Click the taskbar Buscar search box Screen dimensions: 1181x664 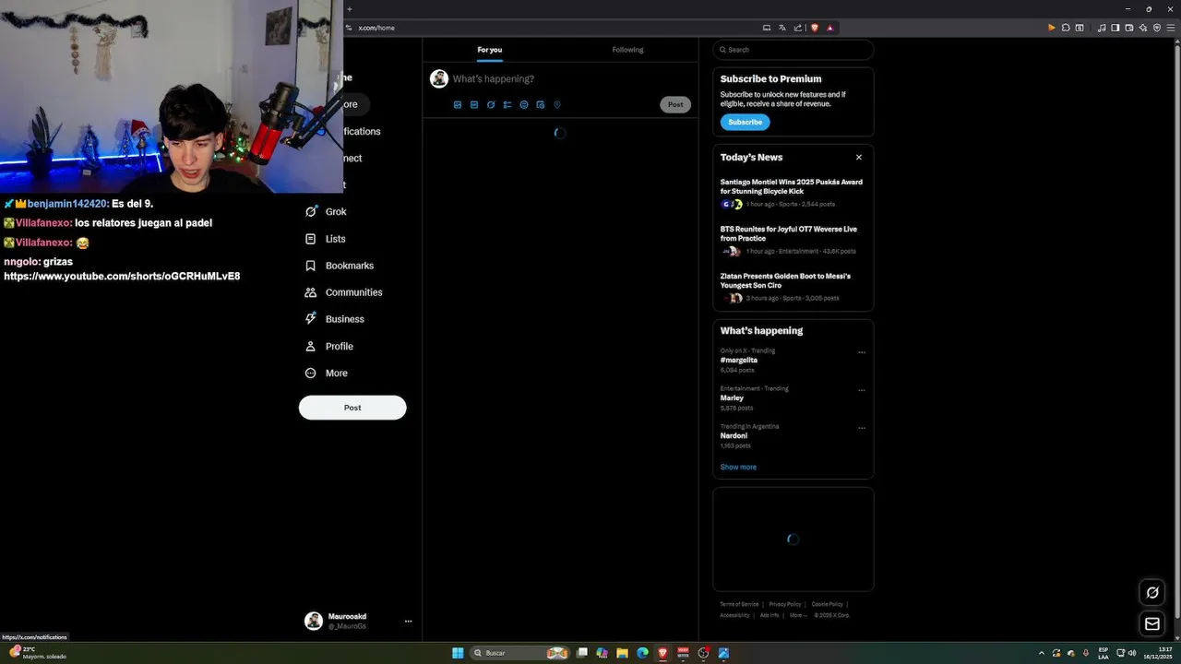click(520, 653)
